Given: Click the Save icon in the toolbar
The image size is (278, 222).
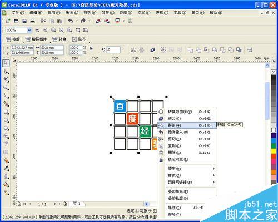Looking at the screenshot, I should click(x=24, y=21).
